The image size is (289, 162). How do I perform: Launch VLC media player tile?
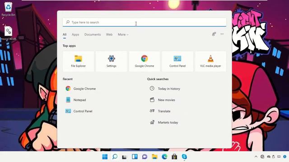(x=210, y=61)
